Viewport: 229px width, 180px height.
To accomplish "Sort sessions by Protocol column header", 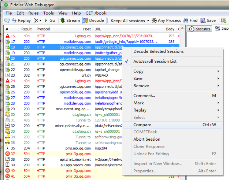I will click(43, 29).
